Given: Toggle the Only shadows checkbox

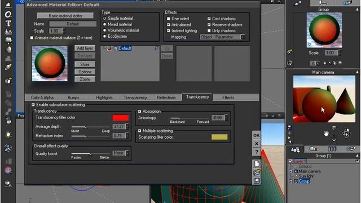Looking at the screenshot, I should coord(209,30).
